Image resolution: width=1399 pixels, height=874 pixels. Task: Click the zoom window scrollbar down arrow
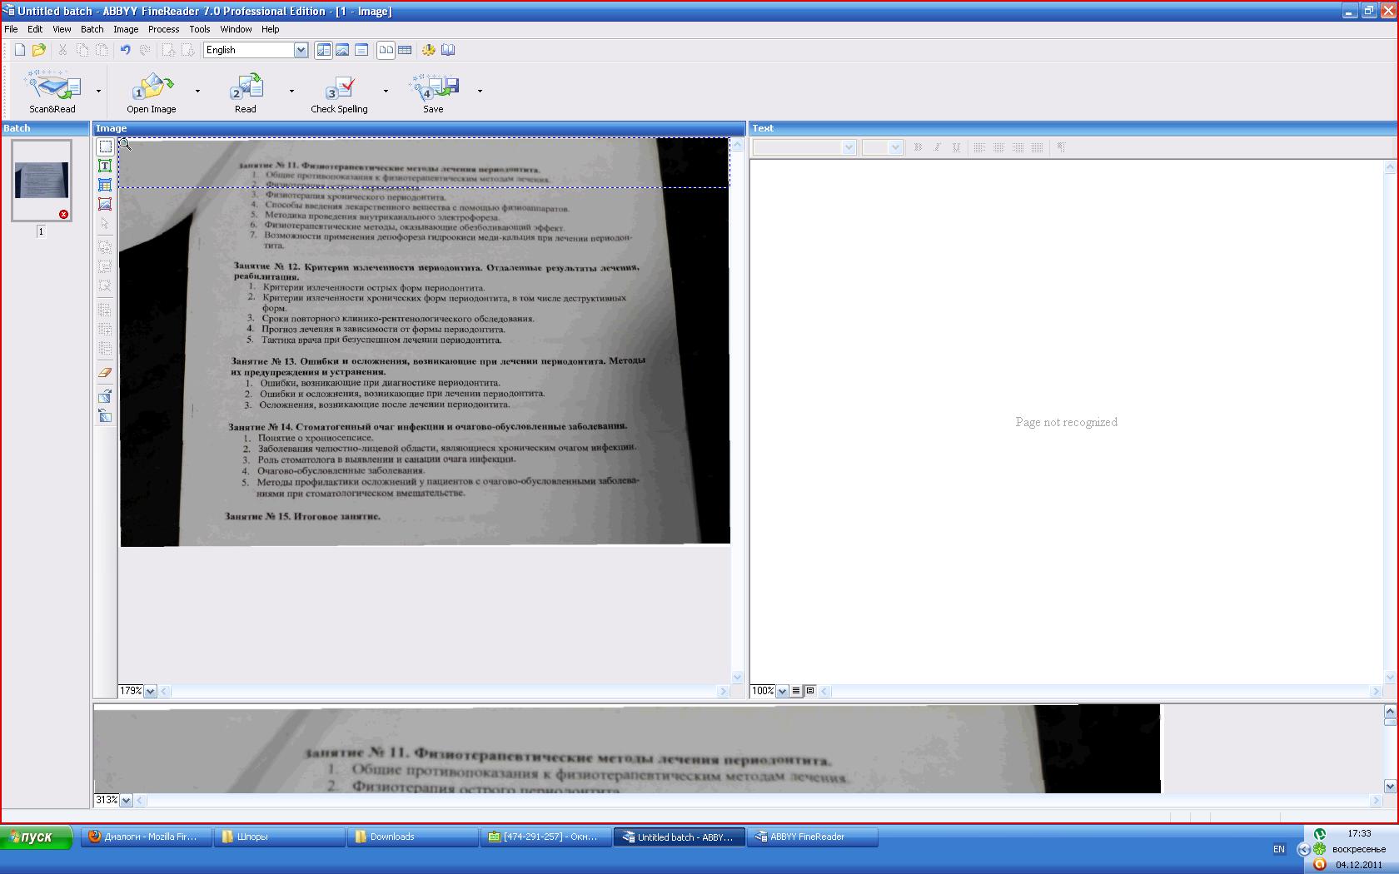point(1389,787)
